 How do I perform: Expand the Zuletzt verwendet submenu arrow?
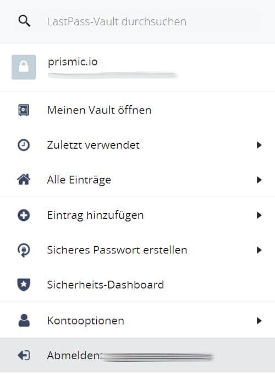259,145
